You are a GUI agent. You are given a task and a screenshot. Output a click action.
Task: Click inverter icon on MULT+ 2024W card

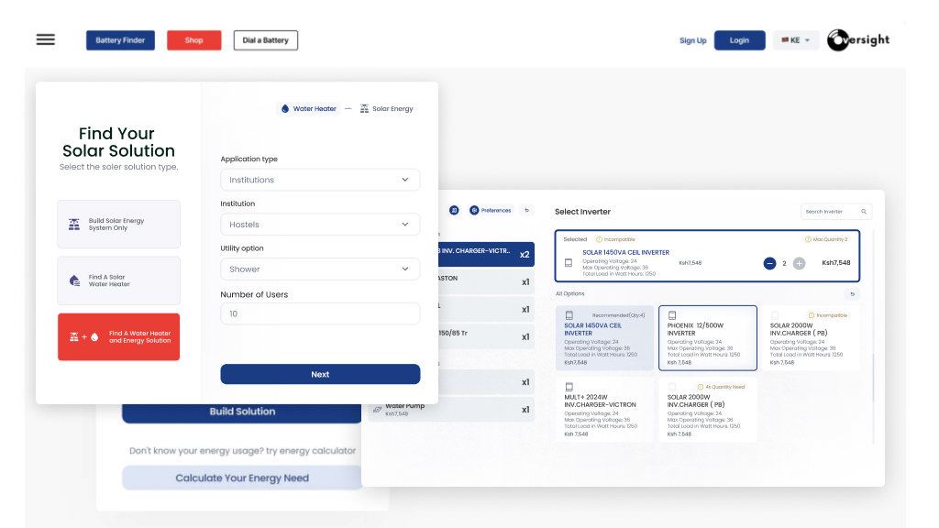pos(569,388)
